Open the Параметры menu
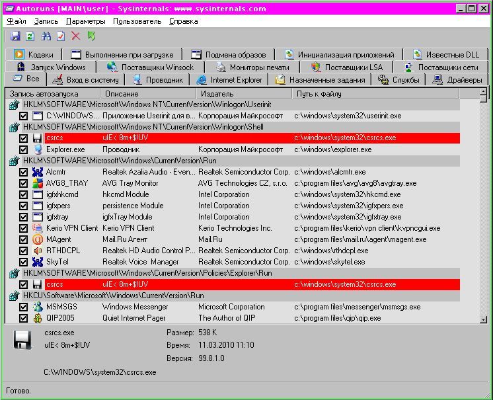This screenshot has width=493, height=400. [85, 21]
